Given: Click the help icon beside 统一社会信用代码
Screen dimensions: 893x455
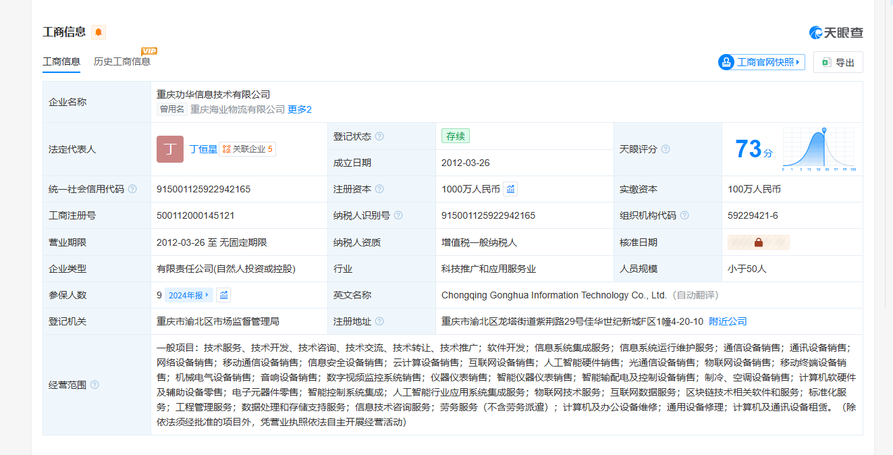Looking at the screenshot, I should tap(132, 189).
